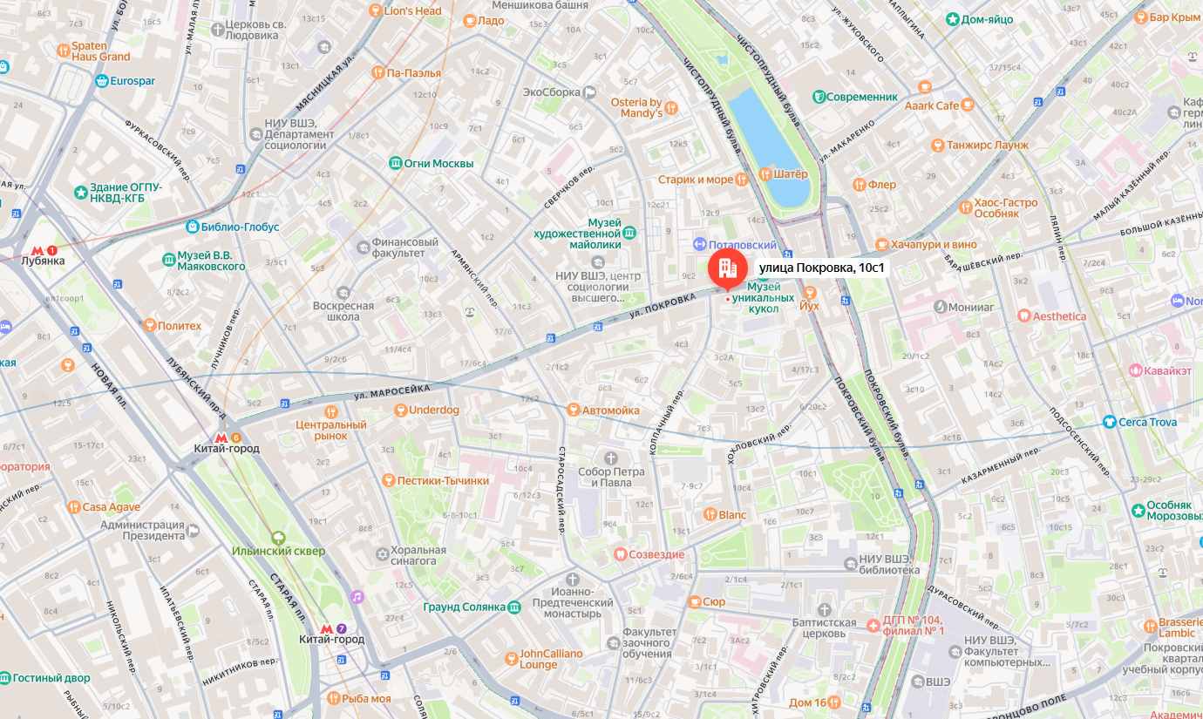The width and height of the screenshot is (1203, 719).
Task: Open the Созвездие dental clinic marker
Action: (621, 554)
